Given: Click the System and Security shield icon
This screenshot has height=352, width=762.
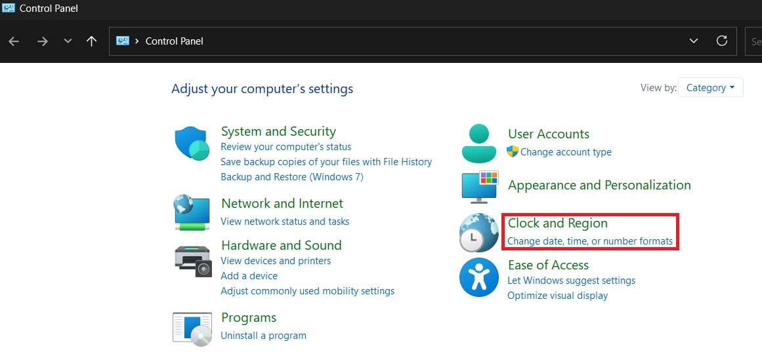Looking at the screenshot, I should [191, 144].
